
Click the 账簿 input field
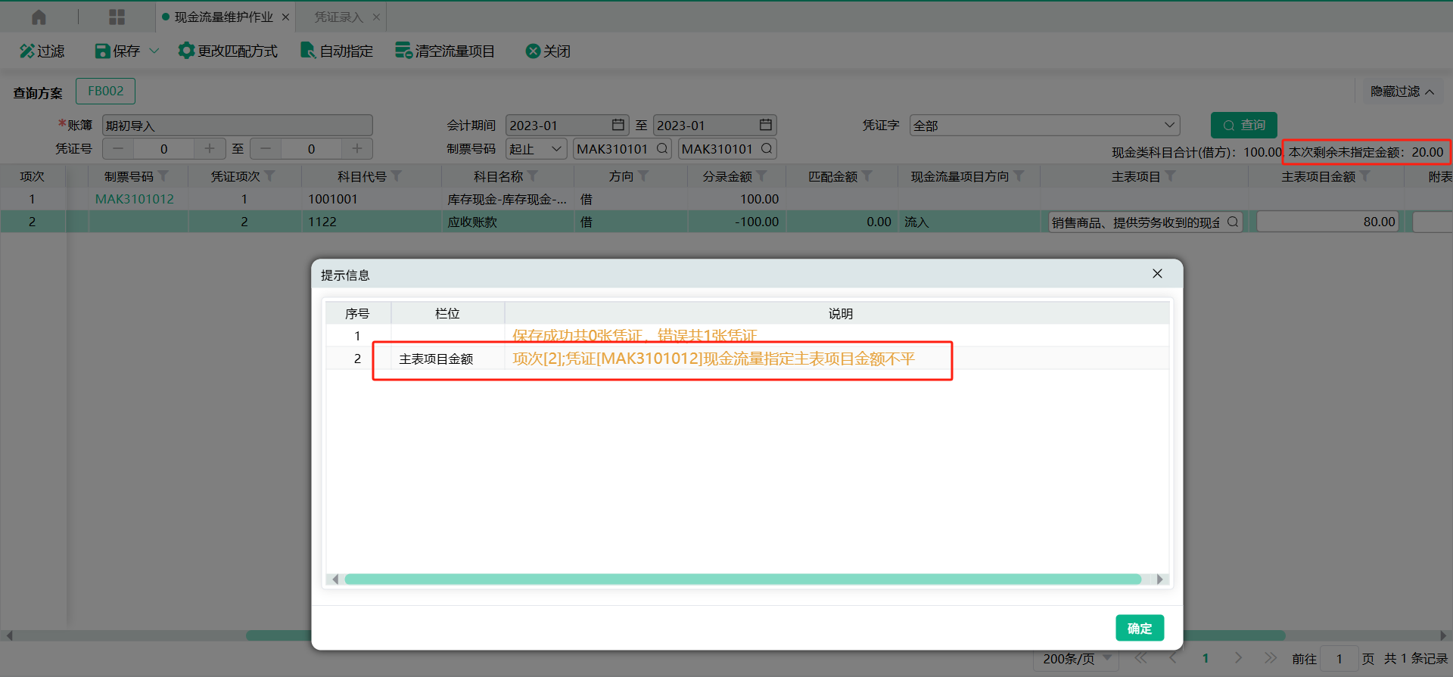(x=238, y=126)
